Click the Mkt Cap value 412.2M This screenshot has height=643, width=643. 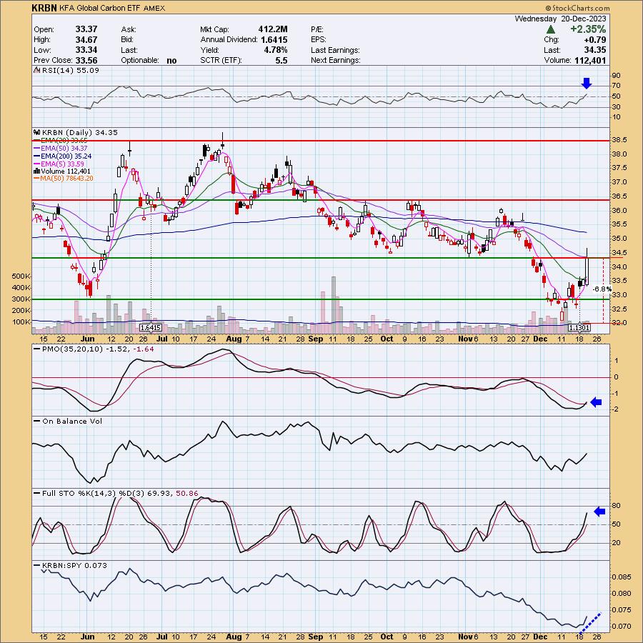click(x=273, y=29)
